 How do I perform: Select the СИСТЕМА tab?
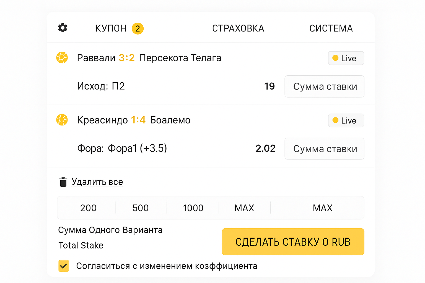pyautogui.click(x=331, y=28)
